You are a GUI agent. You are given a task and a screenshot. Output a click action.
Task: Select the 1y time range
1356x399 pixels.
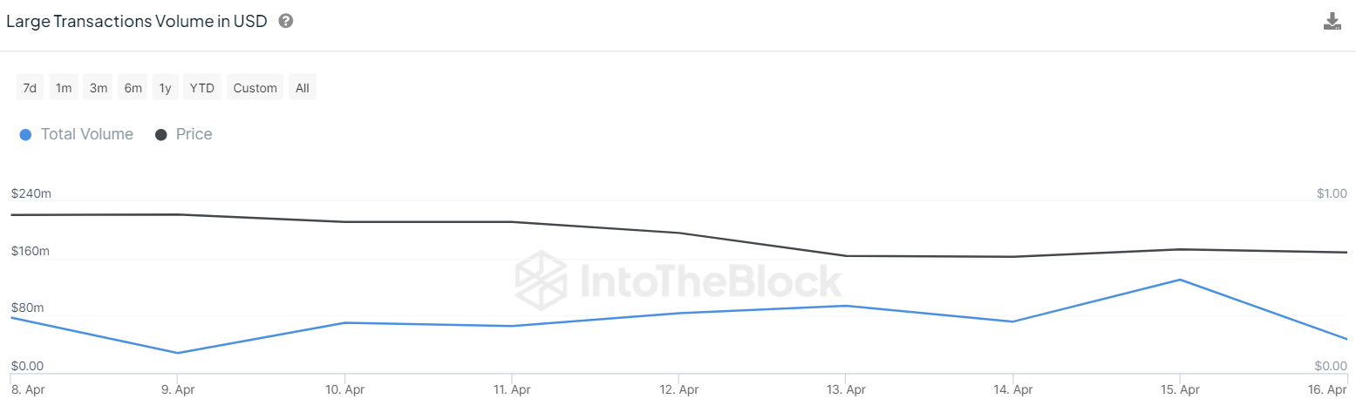[165, 88]
